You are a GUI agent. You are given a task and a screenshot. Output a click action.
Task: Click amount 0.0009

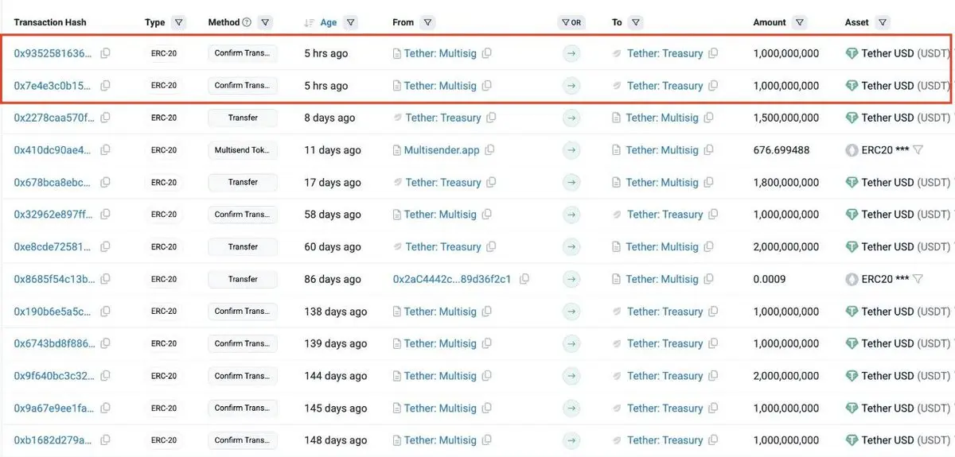(770, 279)
